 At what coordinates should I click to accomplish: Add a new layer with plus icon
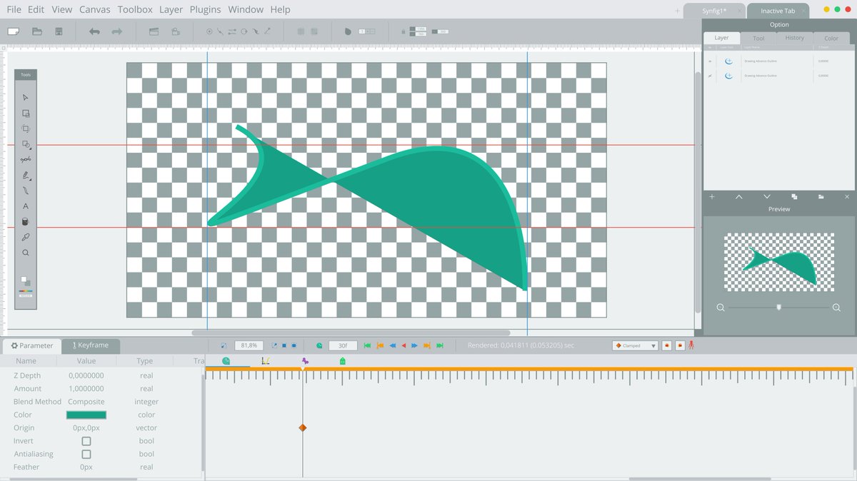(x=711, y=196)
